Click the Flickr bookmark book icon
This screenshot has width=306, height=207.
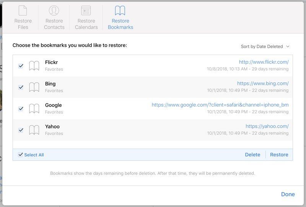tap(34, 66)
